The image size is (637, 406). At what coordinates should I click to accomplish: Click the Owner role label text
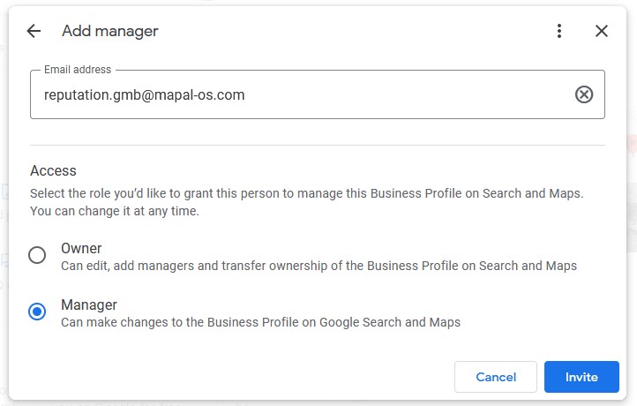point(81,248)
